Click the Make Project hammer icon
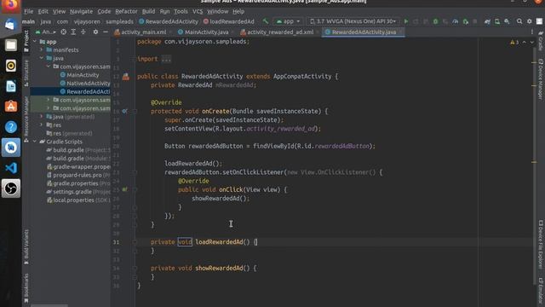Image resolution: width=545 pixels, height=307 pixels. click(266, 21)
